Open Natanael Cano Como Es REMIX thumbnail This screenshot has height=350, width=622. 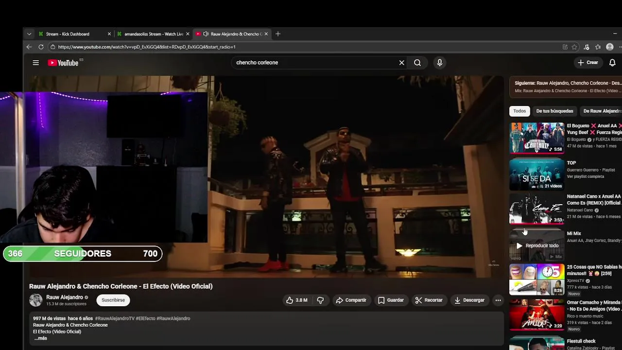pos(537,209)
